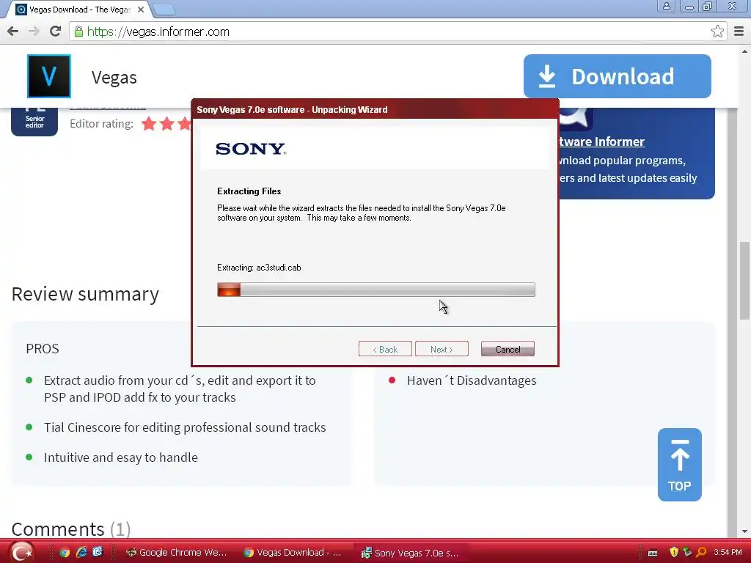Click the blue Download button
751x563 pixels.
click(x=617, y=76)
